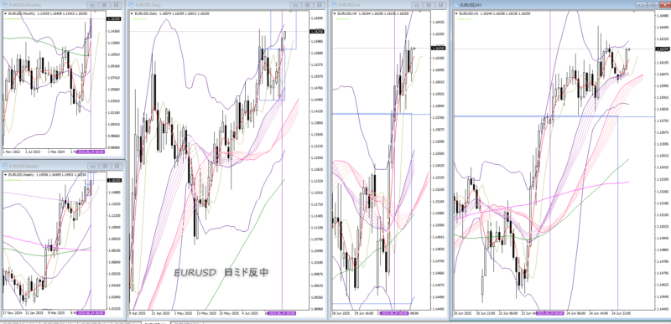671x324 pixels.
Task: Click the EURUSD,Daily OHLC info text
Action: pyautogui.click(x=172, y=13)
